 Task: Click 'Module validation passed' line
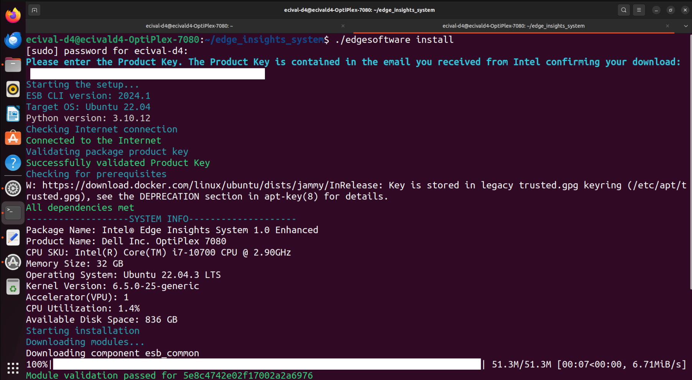coord(169,375)
